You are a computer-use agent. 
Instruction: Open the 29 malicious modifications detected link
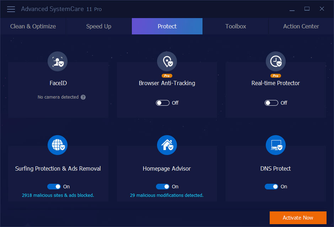pyautogui.click(x=167, y=195)
